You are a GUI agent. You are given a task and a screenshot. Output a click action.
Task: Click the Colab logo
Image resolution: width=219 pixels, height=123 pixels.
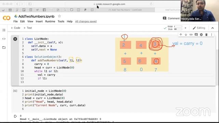coord(7,18)
